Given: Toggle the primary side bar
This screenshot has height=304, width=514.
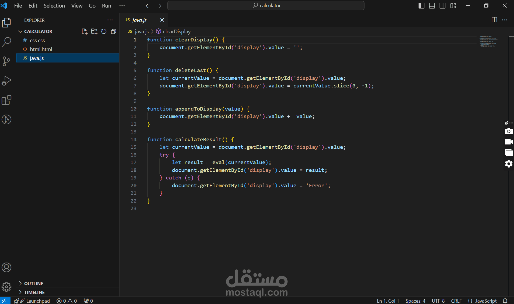Looking at the screenshot, I should click(x=421, y=6).
